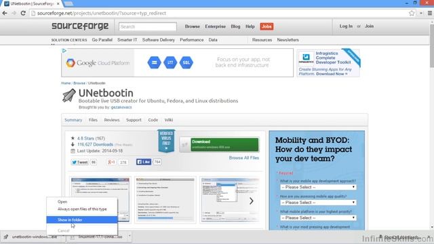This screenshot has height=244, width=434.
Task: Click the Home breadcrumb link
Action: 66,83
